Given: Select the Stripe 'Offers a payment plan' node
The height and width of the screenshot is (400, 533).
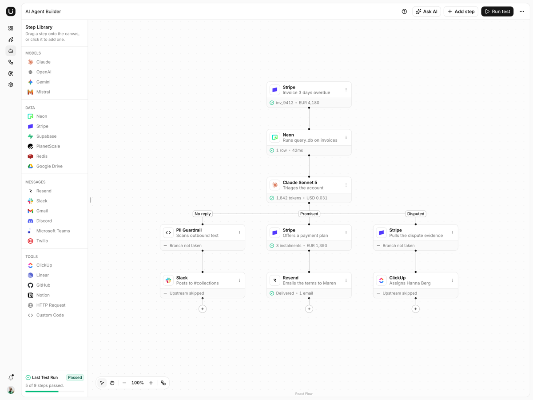Looking at the screenshot, I should (309, 238).
